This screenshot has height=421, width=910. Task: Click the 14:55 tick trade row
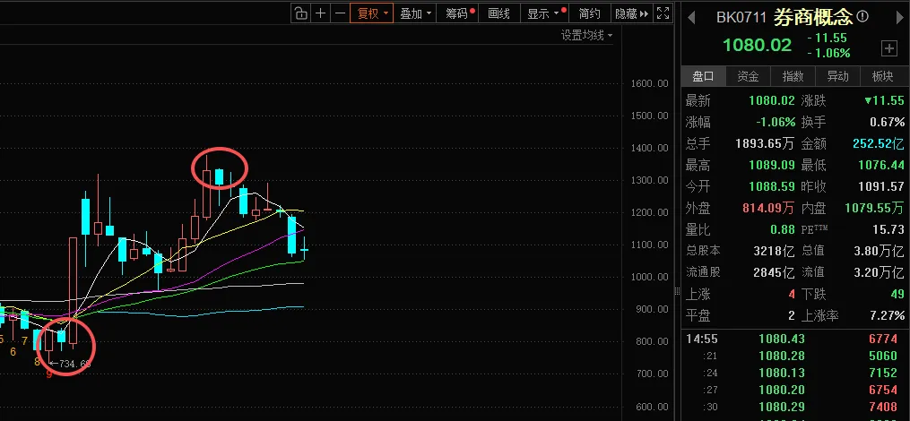[793, 339]
